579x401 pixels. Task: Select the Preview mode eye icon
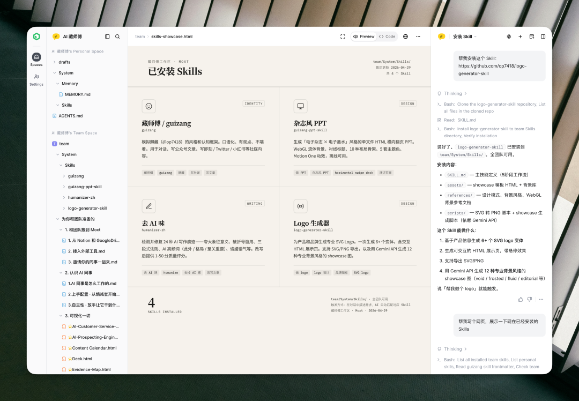click(356, 36)
